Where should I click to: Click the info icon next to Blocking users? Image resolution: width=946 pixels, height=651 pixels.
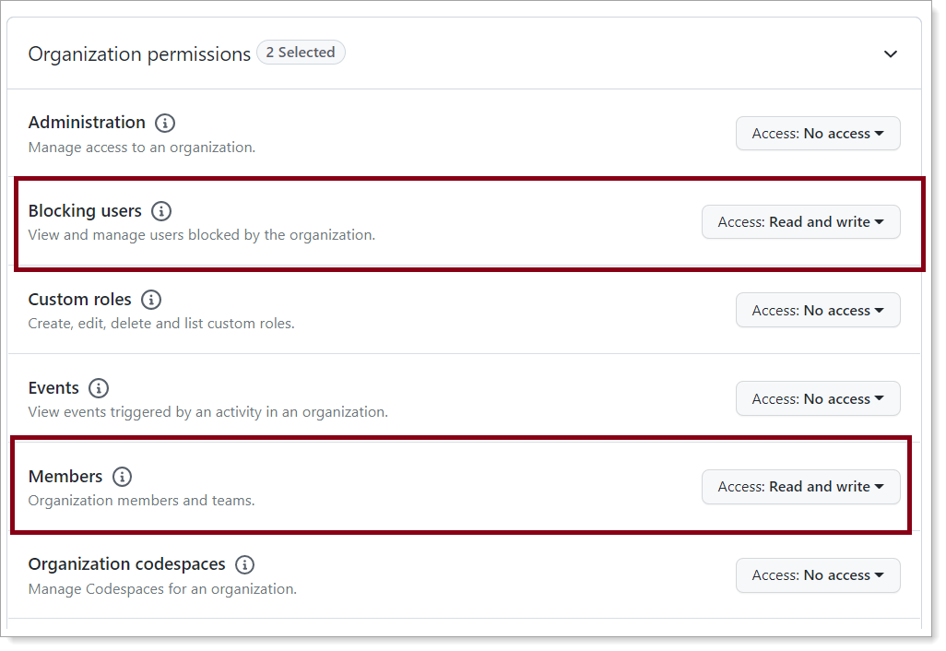(x=161, y=211)
